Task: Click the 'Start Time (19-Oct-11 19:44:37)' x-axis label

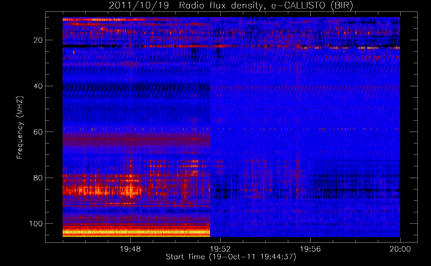Action: click(x=231, y=257)
